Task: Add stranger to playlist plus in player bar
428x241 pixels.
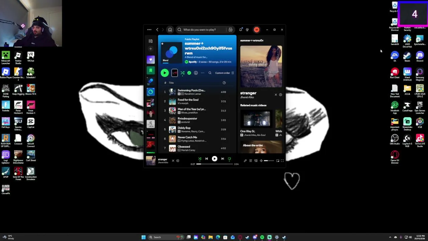Action: (x=178, y=161)
